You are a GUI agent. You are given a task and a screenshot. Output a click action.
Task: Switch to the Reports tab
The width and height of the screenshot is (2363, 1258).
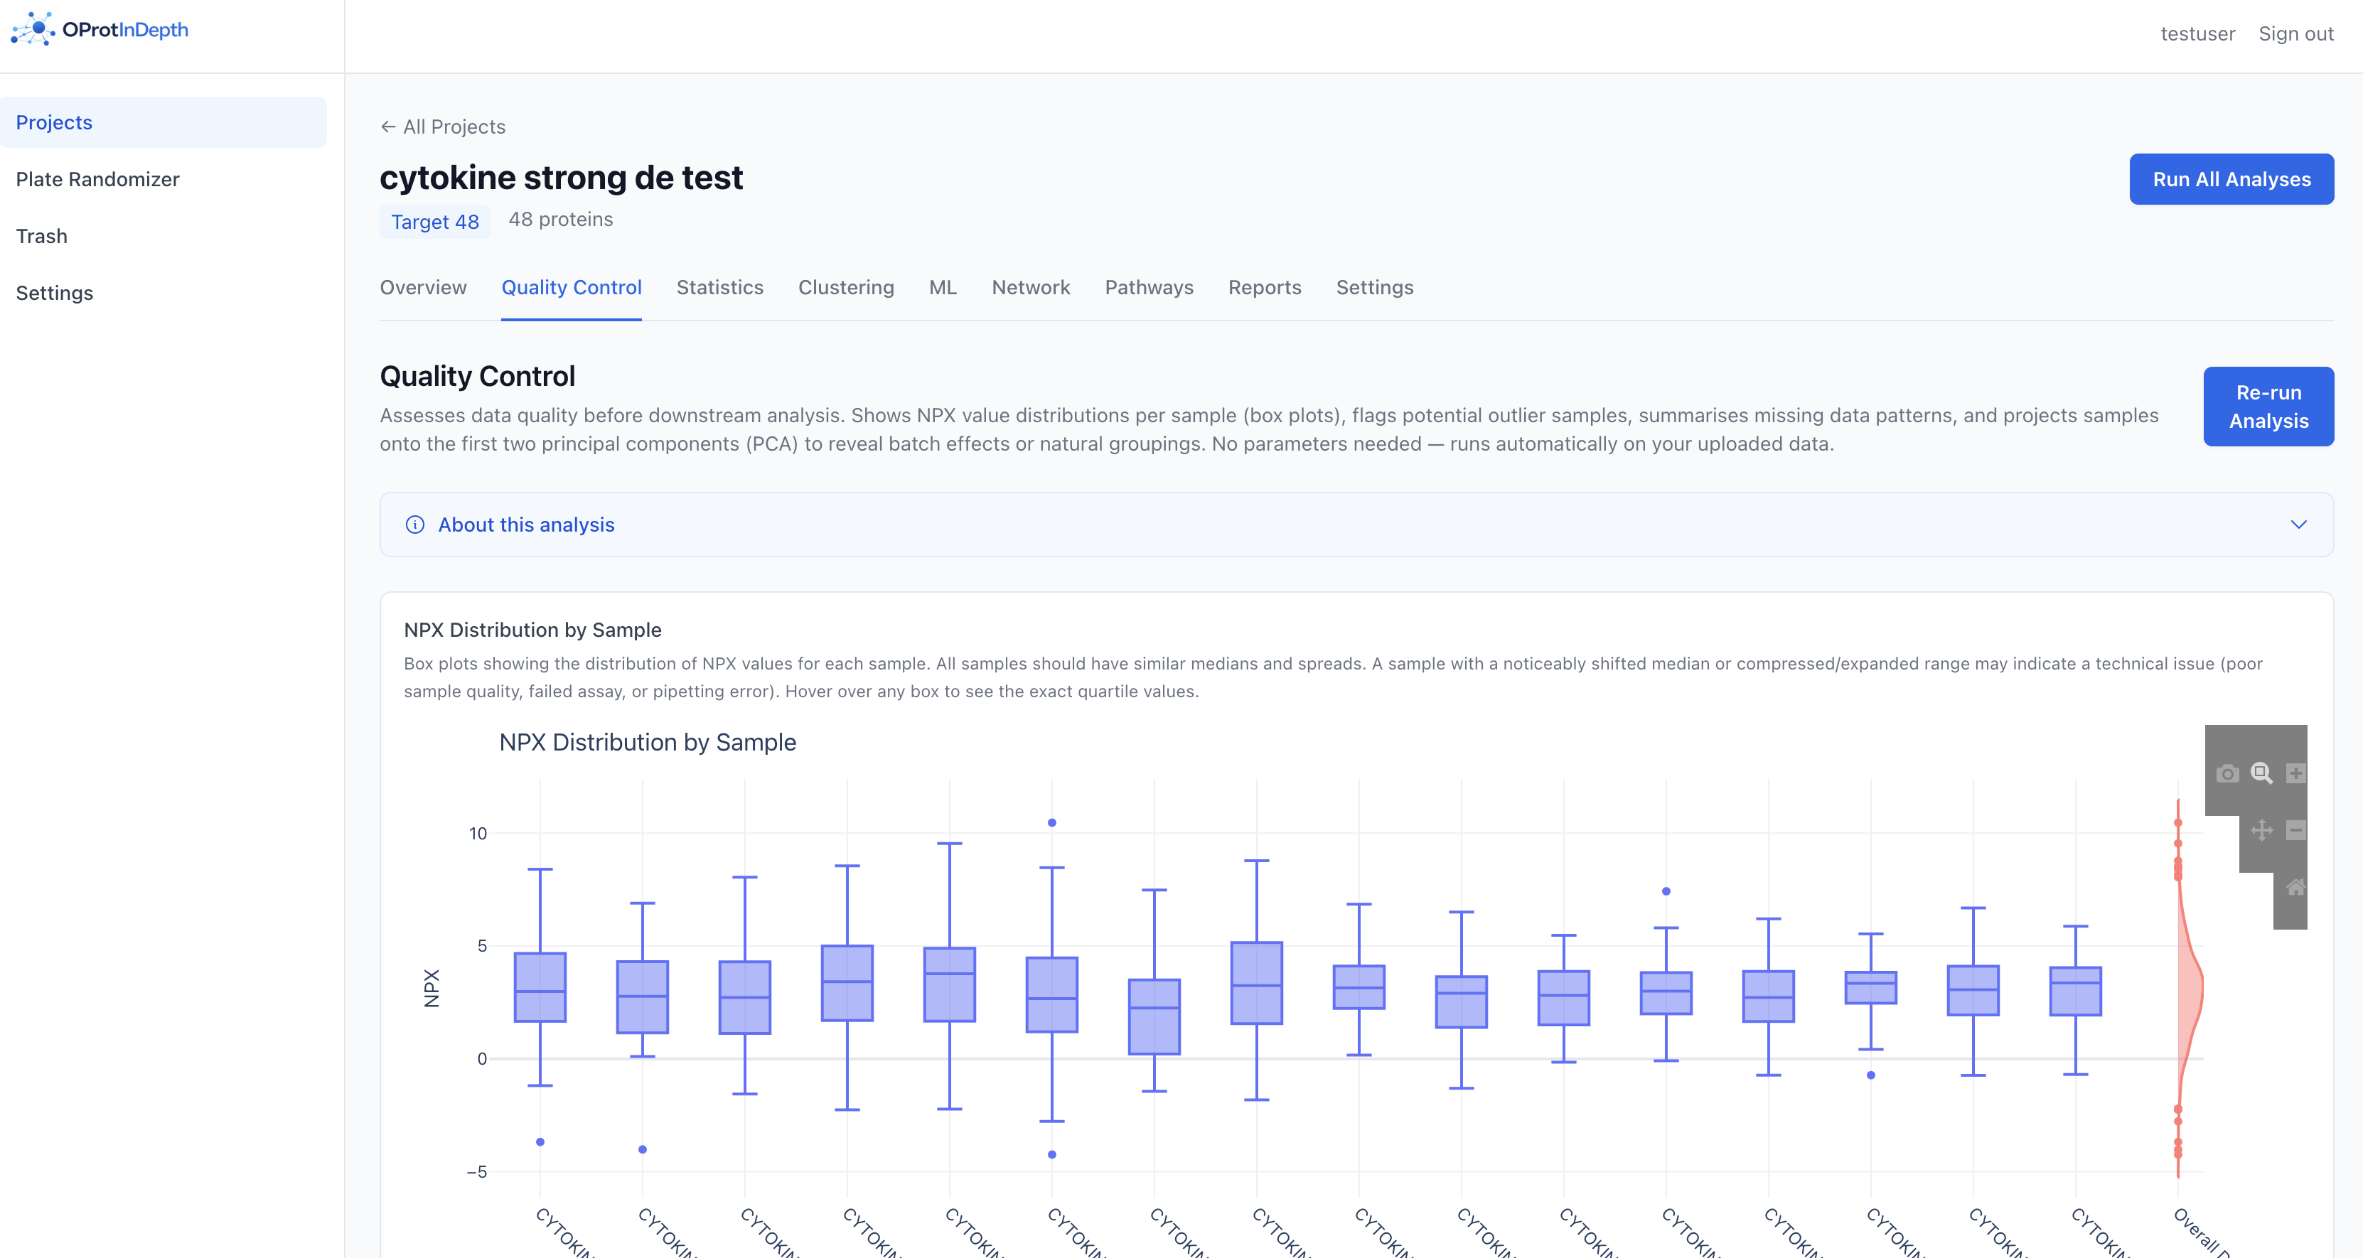1265,287
